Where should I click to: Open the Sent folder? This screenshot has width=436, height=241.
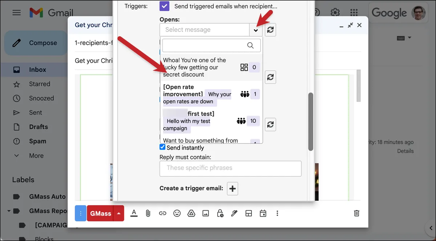pos(35,113)
